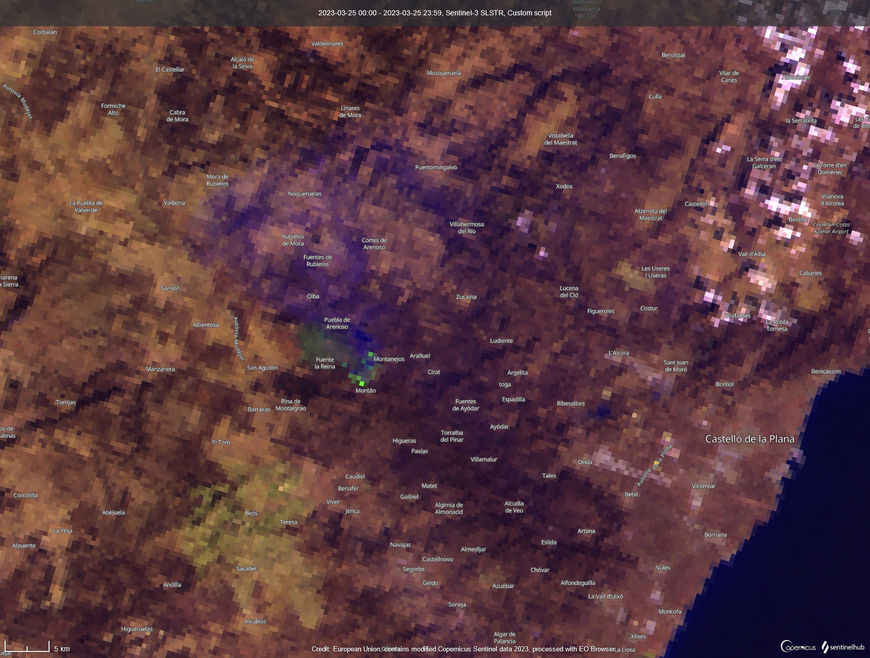
Task: Select the Puertomingalvo place label
Action: pos(435,167)
